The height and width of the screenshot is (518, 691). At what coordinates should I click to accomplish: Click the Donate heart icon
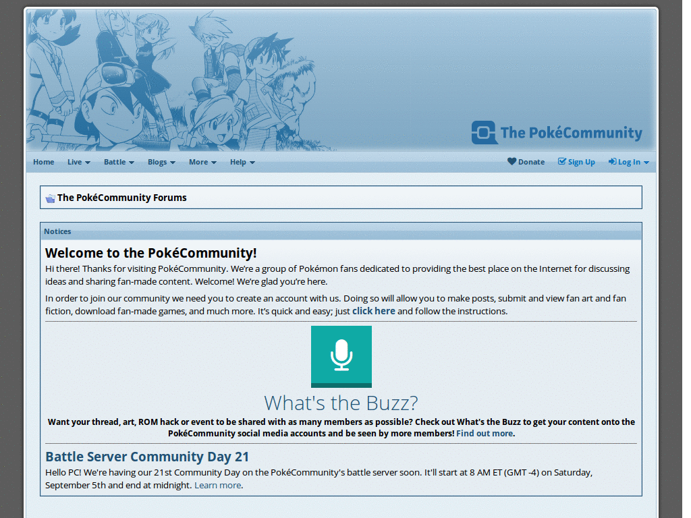click(x=512, y=162)
